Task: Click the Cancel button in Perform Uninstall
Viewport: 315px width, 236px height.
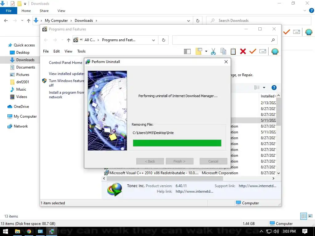Action: (x=213, y=161)
